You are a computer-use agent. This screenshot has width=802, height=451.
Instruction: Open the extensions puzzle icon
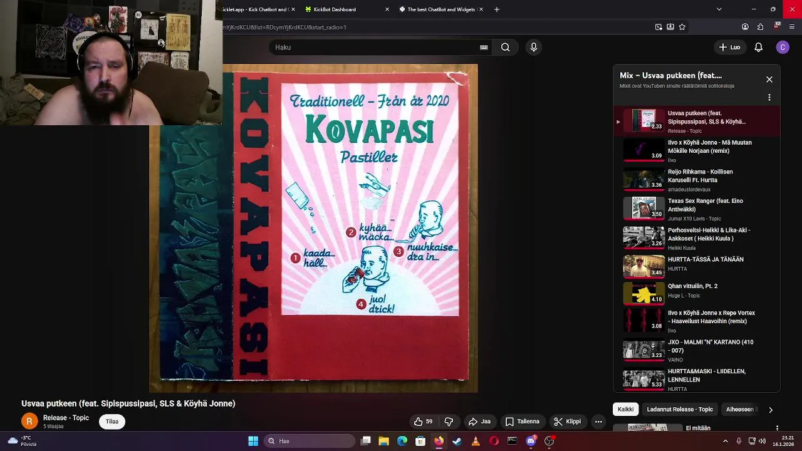pyautogui.click(x=760, y=27)
